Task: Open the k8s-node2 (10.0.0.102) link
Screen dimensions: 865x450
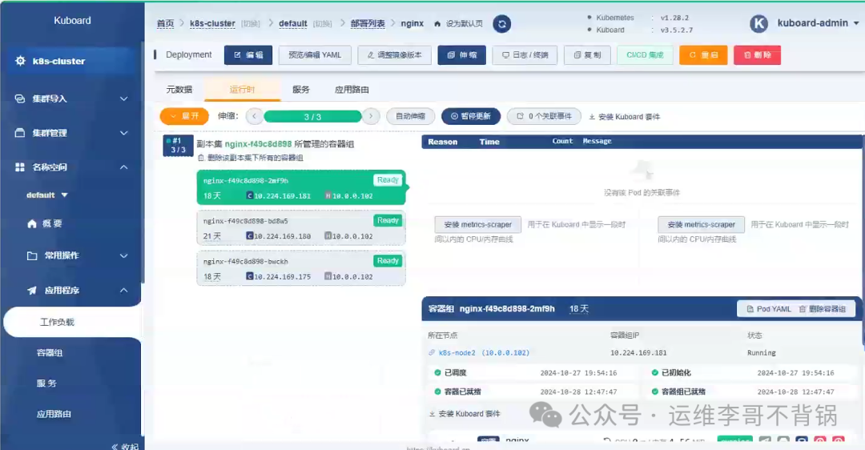Action: [x=484, y=353]
